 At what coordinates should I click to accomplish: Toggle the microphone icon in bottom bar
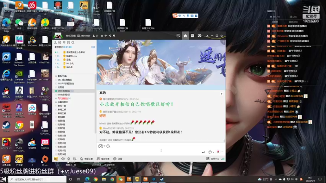point(68,159)
